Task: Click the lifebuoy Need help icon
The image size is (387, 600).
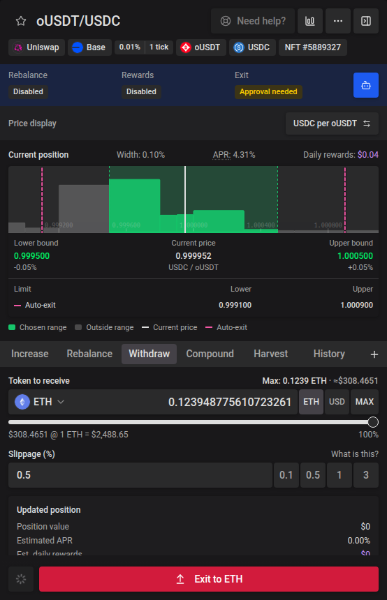Action: (226, 21)
